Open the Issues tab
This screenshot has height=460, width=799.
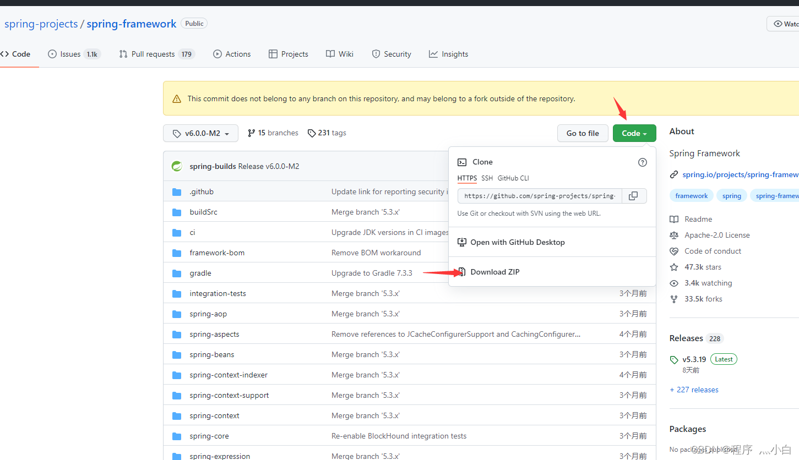(74, 54)
